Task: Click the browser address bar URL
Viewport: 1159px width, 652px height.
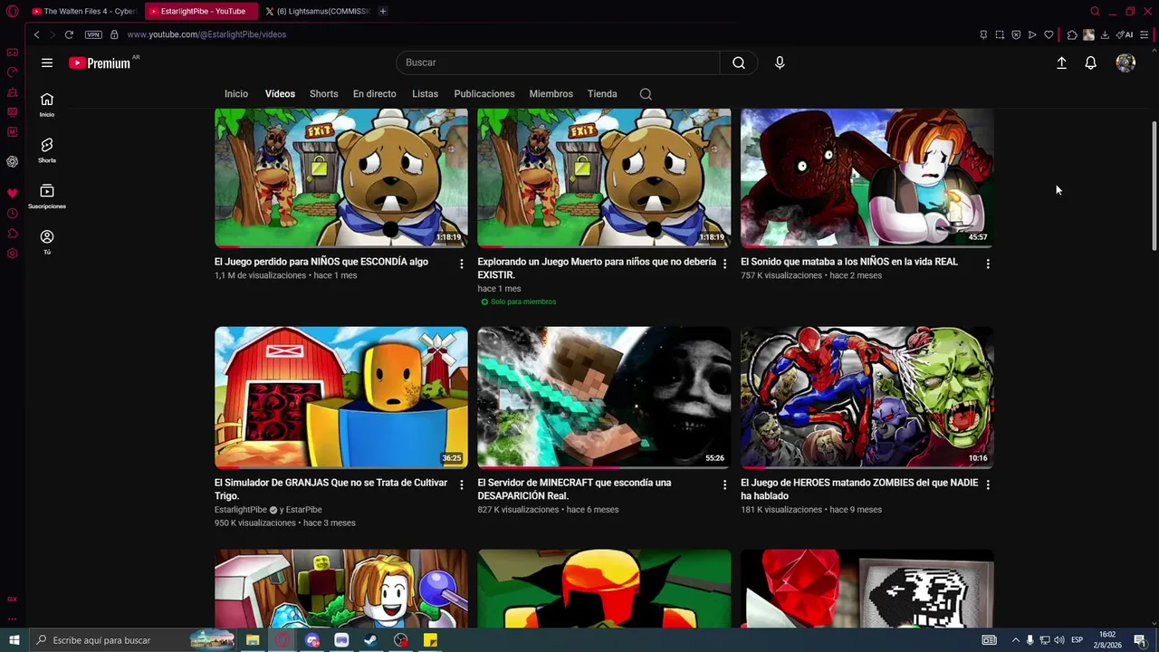Action: (x=206, y=34)
